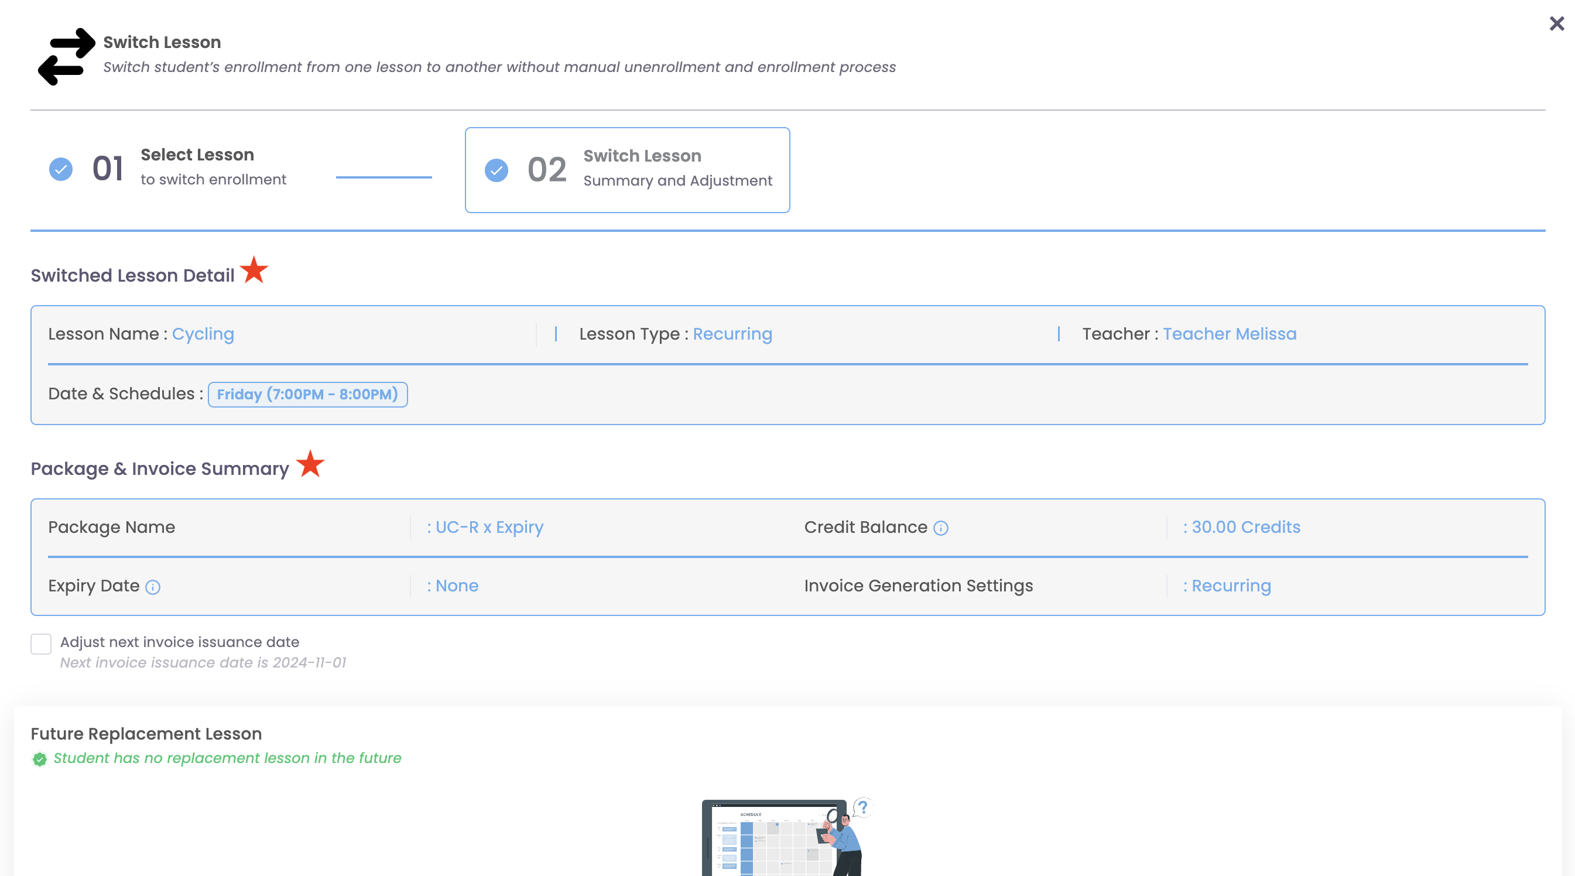The height and width of the screenshot is (876, 1575).
Task: Click the Cycling lesson name link
Action: tap(203, 334)
